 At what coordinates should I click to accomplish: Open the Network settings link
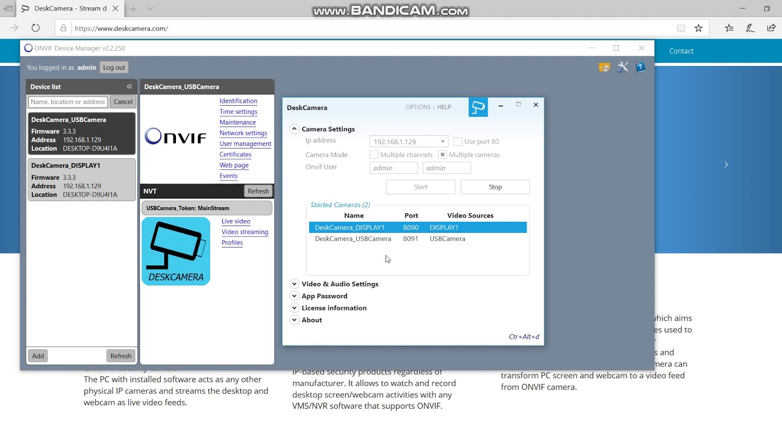click(x=243, y=133)
